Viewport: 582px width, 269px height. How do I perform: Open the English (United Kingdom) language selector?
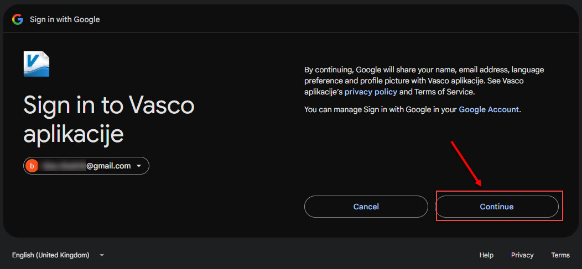point(58,255)
